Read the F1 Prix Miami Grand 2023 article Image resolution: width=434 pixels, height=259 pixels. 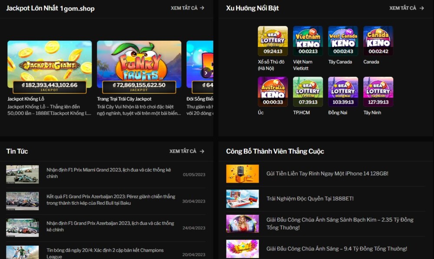108,173
